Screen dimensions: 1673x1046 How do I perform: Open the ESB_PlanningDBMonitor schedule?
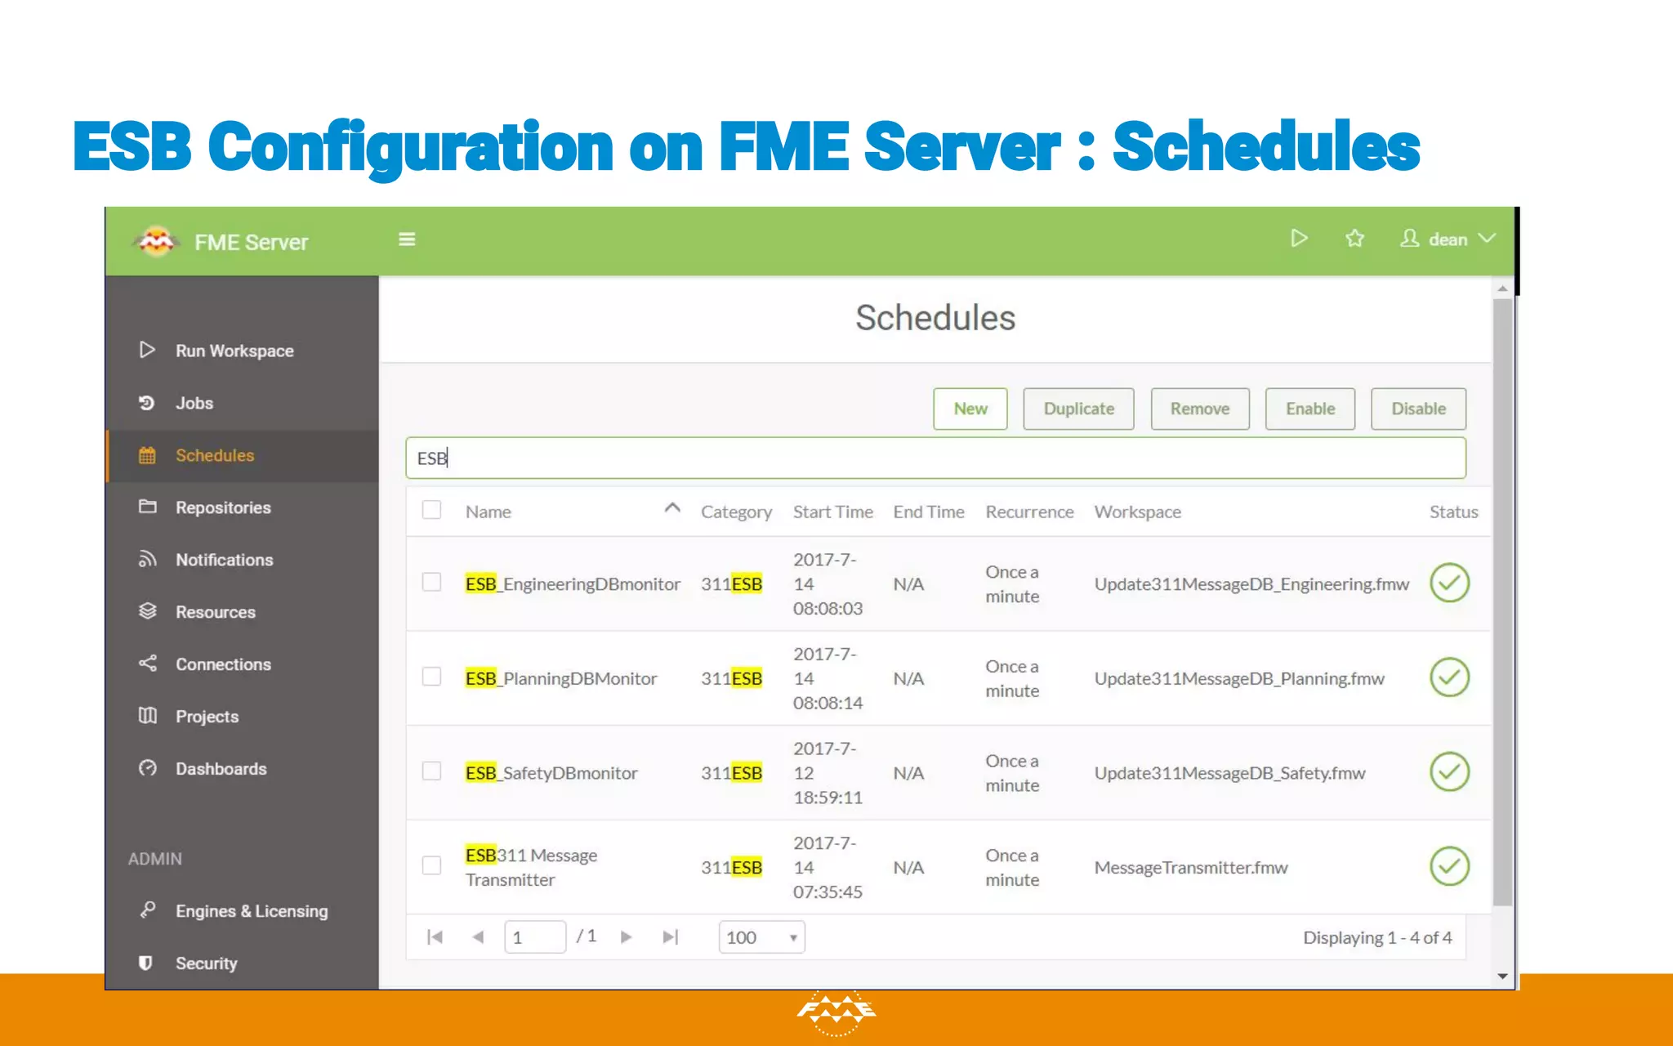coord(561,678)
